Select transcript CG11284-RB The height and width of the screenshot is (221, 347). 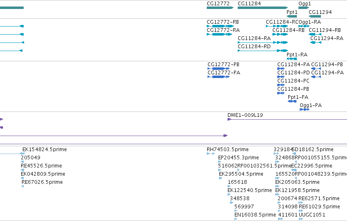(280, 34)
